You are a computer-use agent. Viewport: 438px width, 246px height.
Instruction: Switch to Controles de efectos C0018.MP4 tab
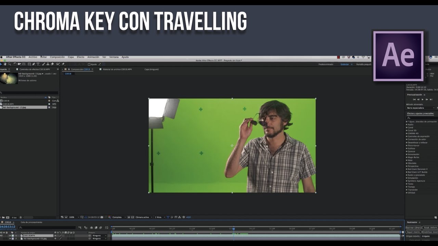tap(35, 69)
